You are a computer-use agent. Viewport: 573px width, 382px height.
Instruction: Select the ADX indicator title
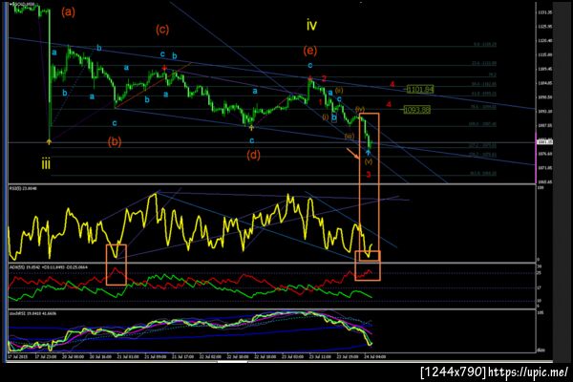pos(49,267)
